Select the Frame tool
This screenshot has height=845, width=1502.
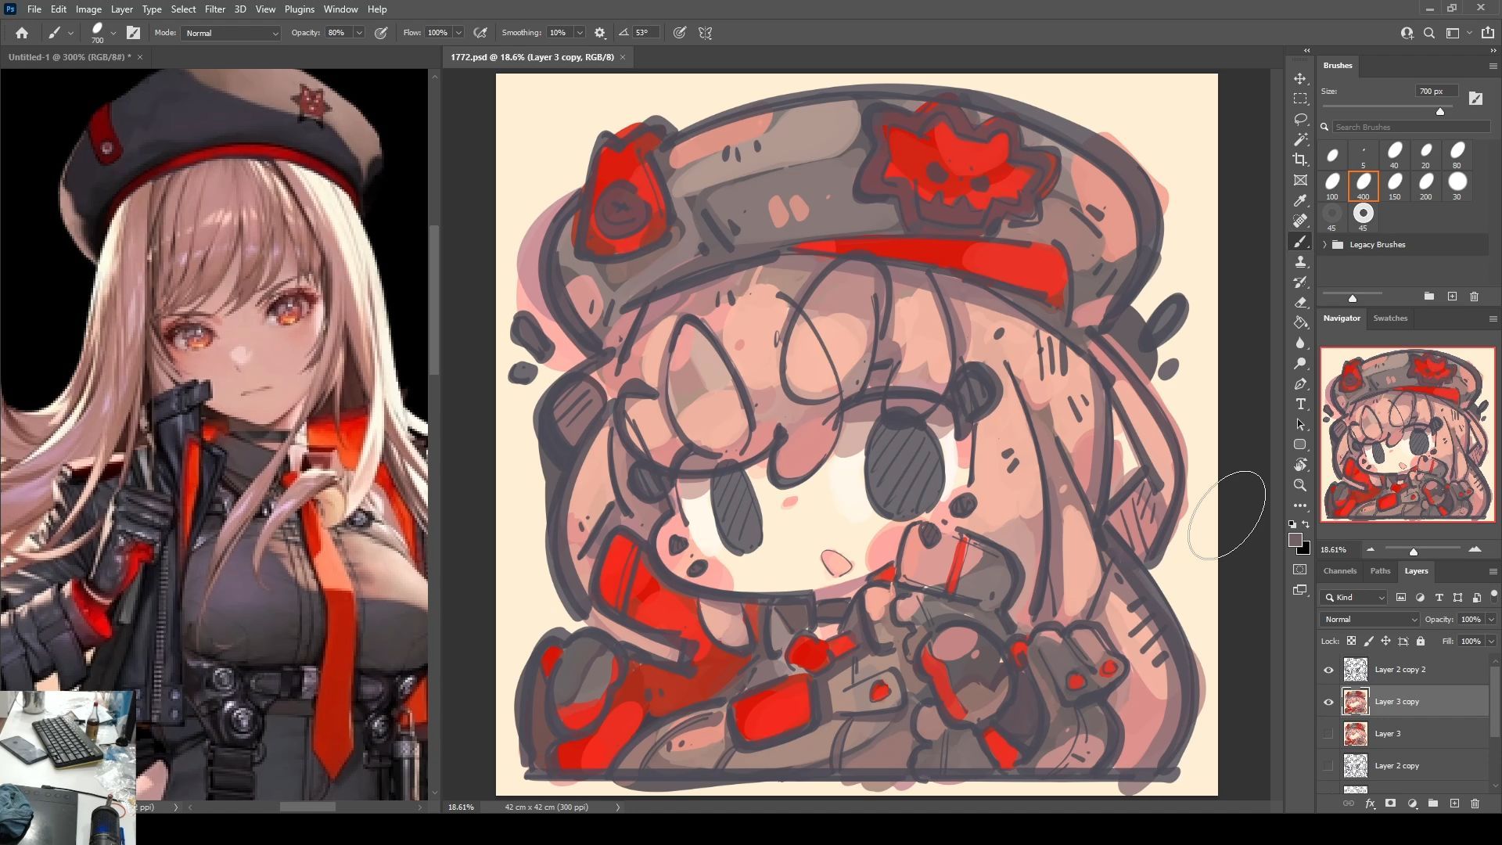(1300, 180)
